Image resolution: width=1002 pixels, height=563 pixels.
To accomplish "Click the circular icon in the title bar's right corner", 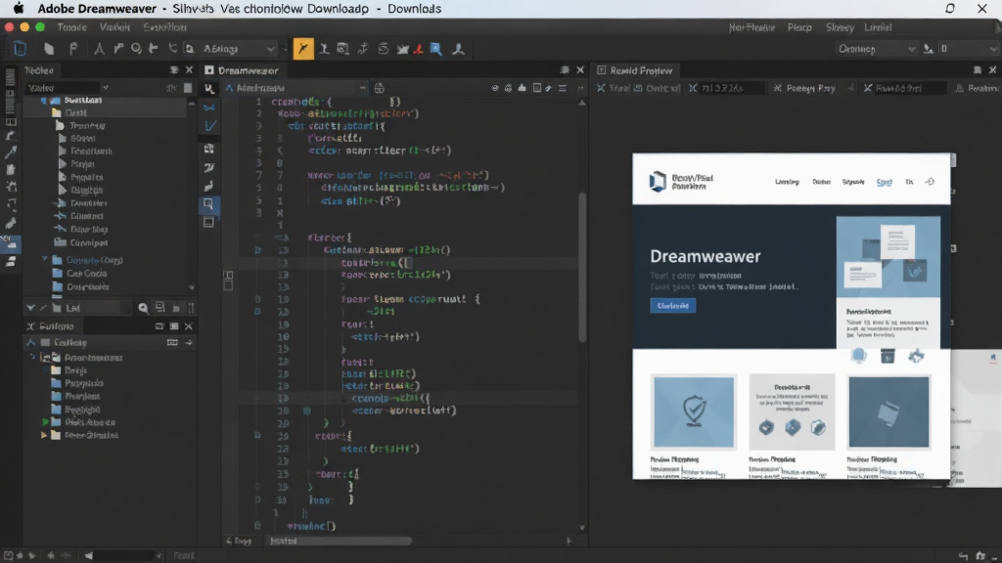I will (x=950, y=8).
